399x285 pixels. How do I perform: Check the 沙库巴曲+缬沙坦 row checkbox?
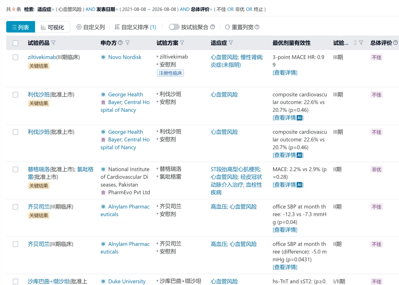[x=16, y=281]
